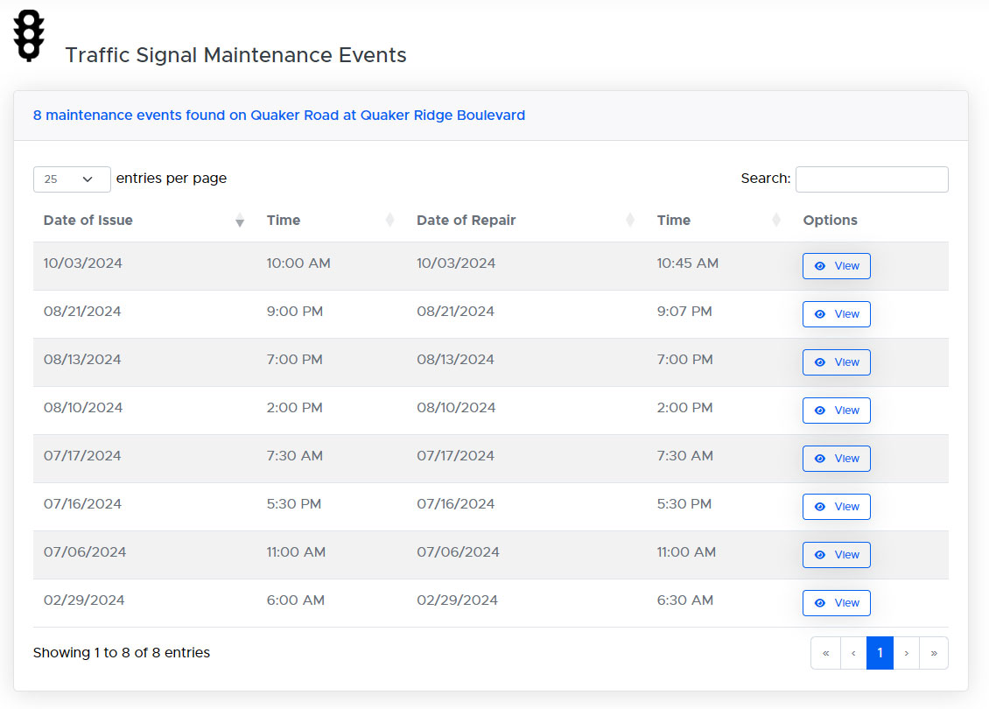The image size is (989, 709).
Task: View the 07/06/2024 maintenance event
Action: [836, 555]
